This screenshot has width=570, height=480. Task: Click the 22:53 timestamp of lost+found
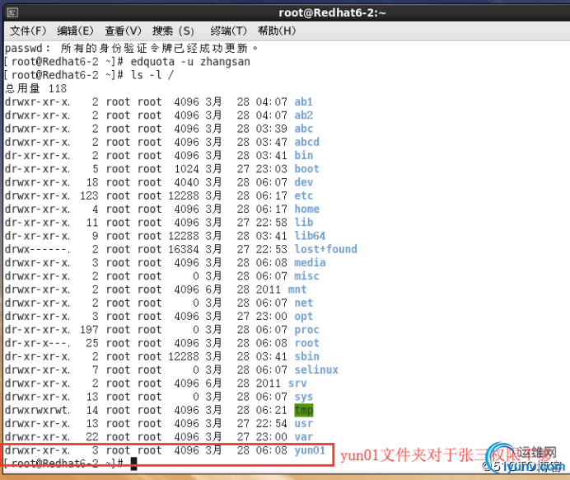point(272,249)
